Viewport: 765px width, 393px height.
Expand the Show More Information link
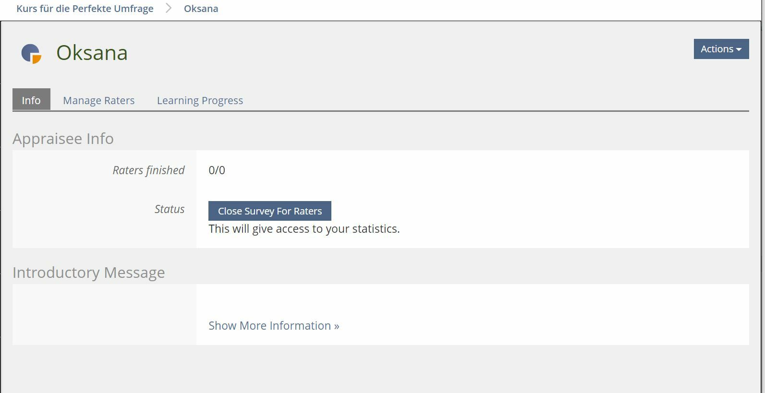click(274, 326)
